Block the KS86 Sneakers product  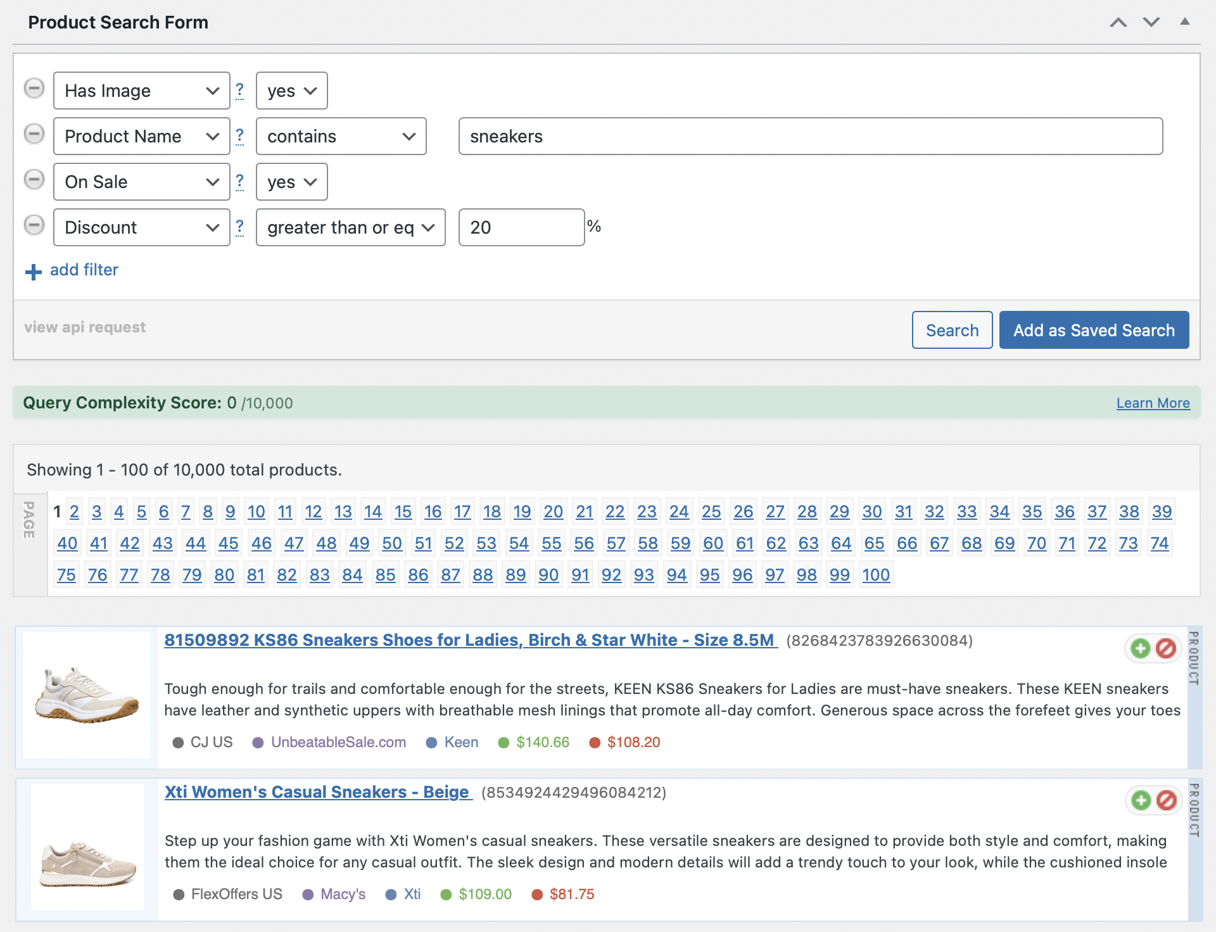1166,648
